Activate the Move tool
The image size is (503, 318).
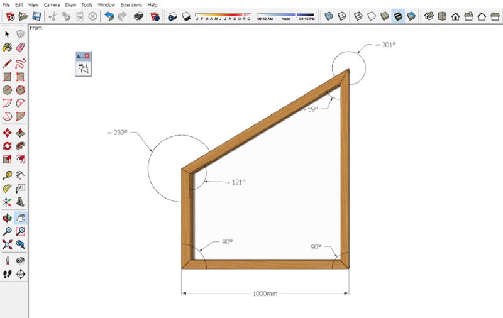tap(7, 133)
